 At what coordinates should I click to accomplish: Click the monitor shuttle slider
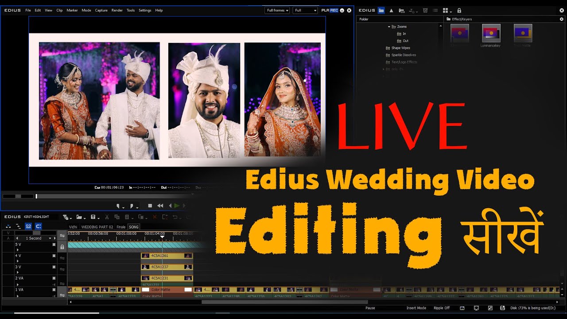click(x=18, y=196)
